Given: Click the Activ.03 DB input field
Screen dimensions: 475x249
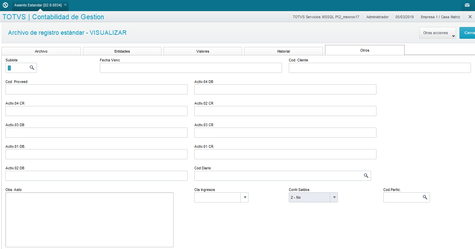Looking at the screenshot, I should coord(96,133).
